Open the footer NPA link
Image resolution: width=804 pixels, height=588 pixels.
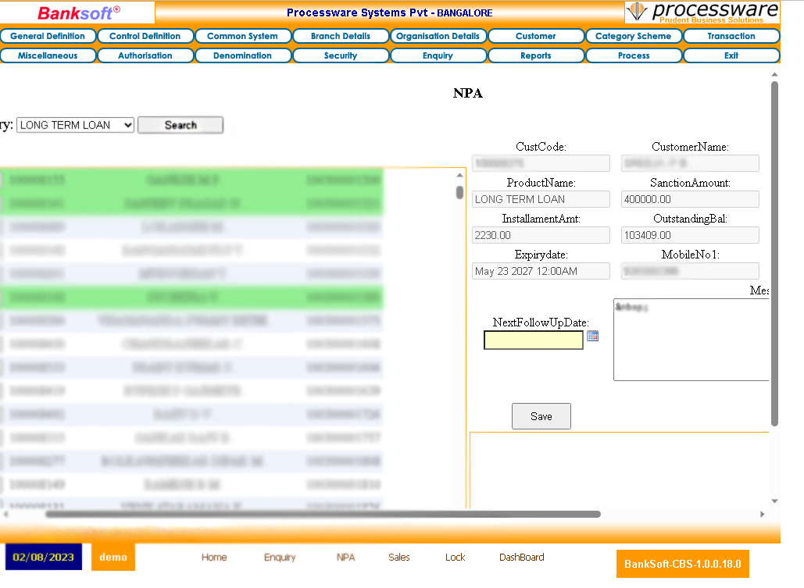pos(345,558)
